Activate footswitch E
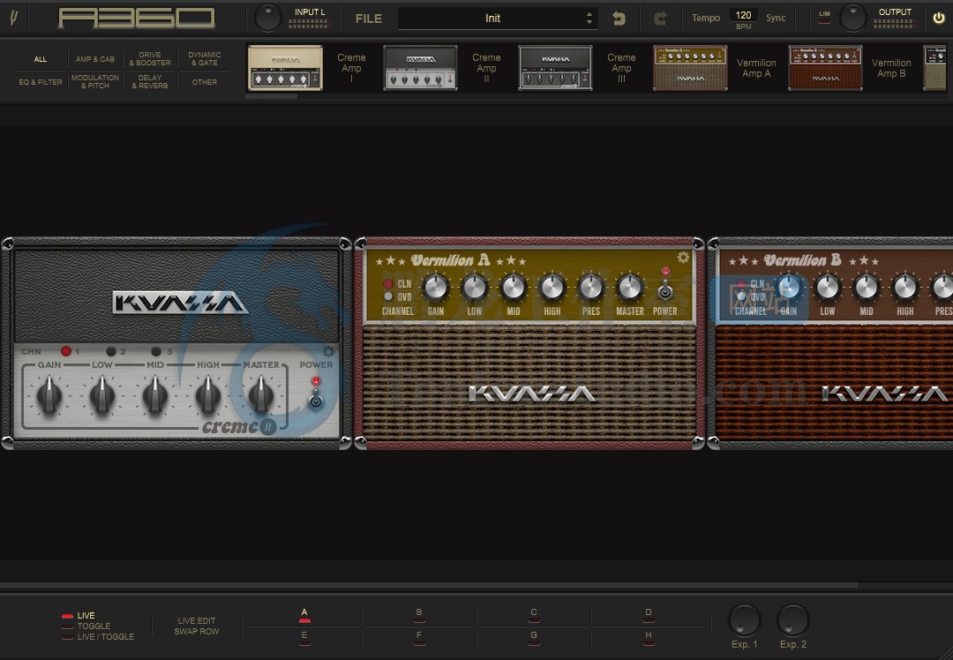The image size is (953, 660). click(x=304, y=638)
